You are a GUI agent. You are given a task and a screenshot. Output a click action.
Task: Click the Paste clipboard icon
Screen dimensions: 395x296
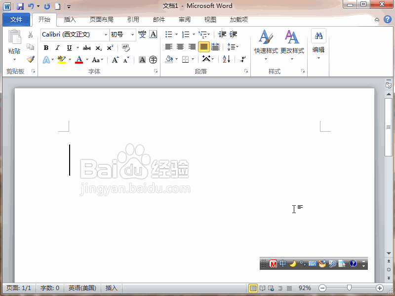[15, 37]
